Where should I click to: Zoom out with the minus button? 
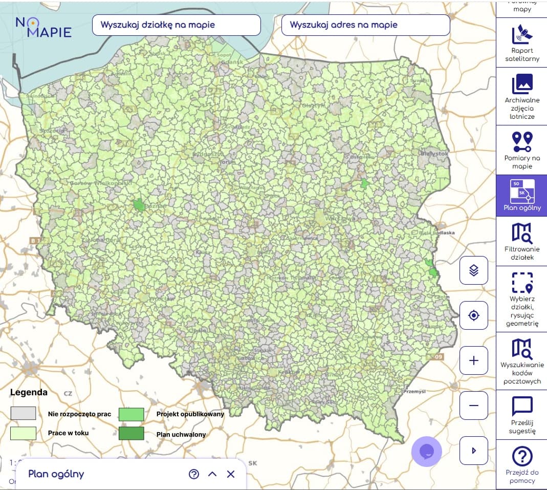click(x=473, y=406)
